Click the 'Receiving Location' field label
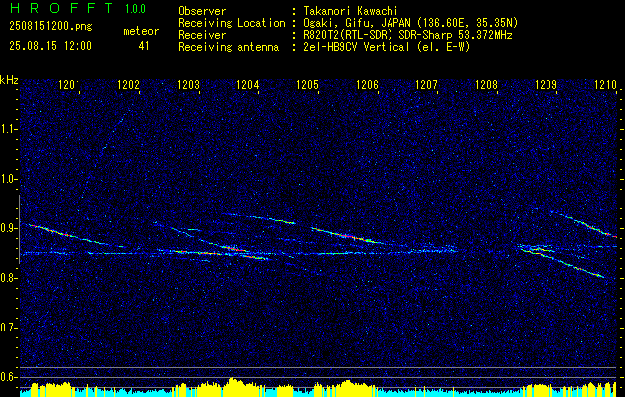Image resolution: width=625 pixels, height=397 pixels. [232, 23]
